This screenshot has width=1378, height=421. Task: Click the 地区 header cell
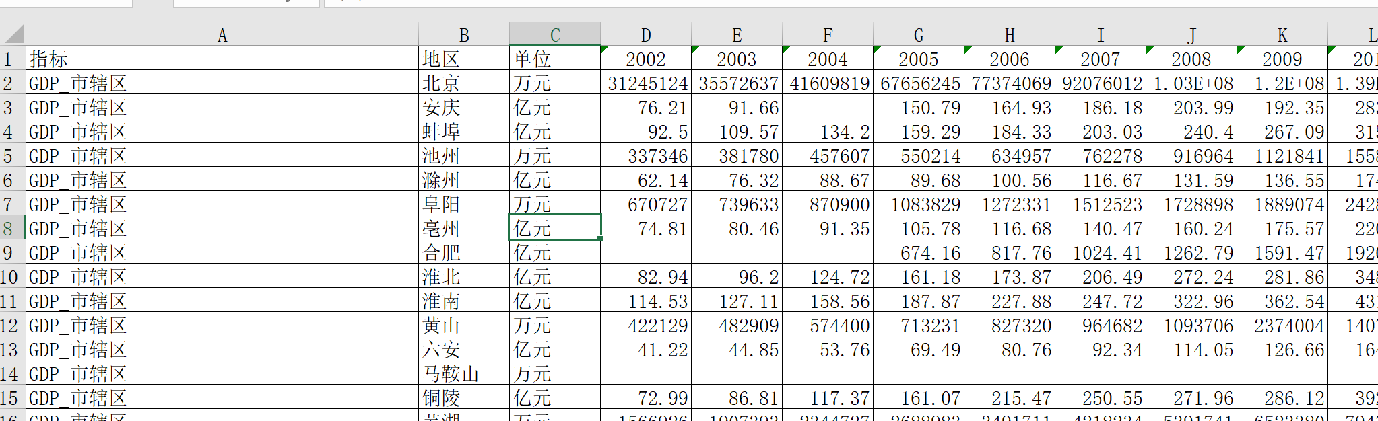click(464, 59)
